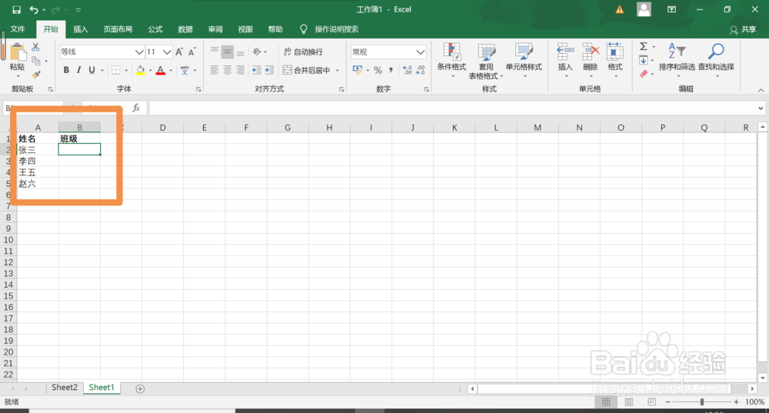Screen dimensions: 769x413
Task: Collapse the ribbon with chevron
Action: [x=761, y=90]
